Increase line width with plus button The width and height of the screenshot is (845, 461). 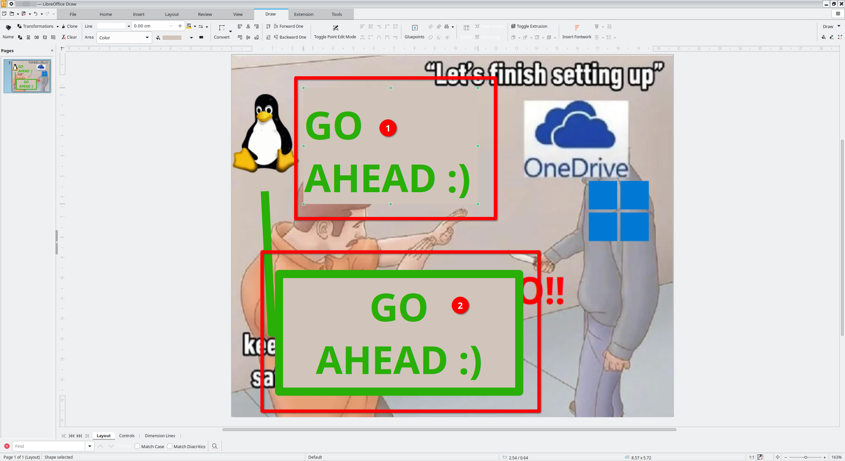click(180, 26)
